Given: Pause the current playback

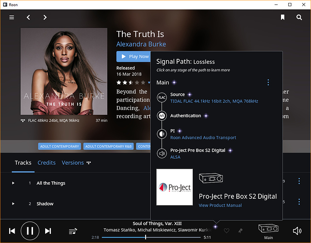Looking at the screenshot, I should coord(30,231).
